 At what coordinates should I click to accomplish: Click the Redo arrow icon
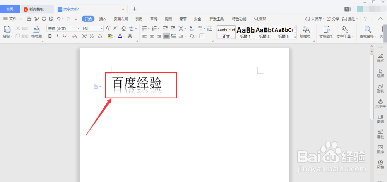(68, 19)
